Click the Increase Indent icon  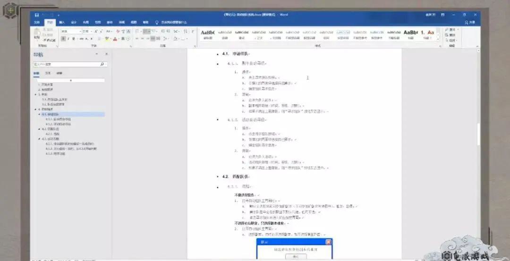tap(168, 31)
